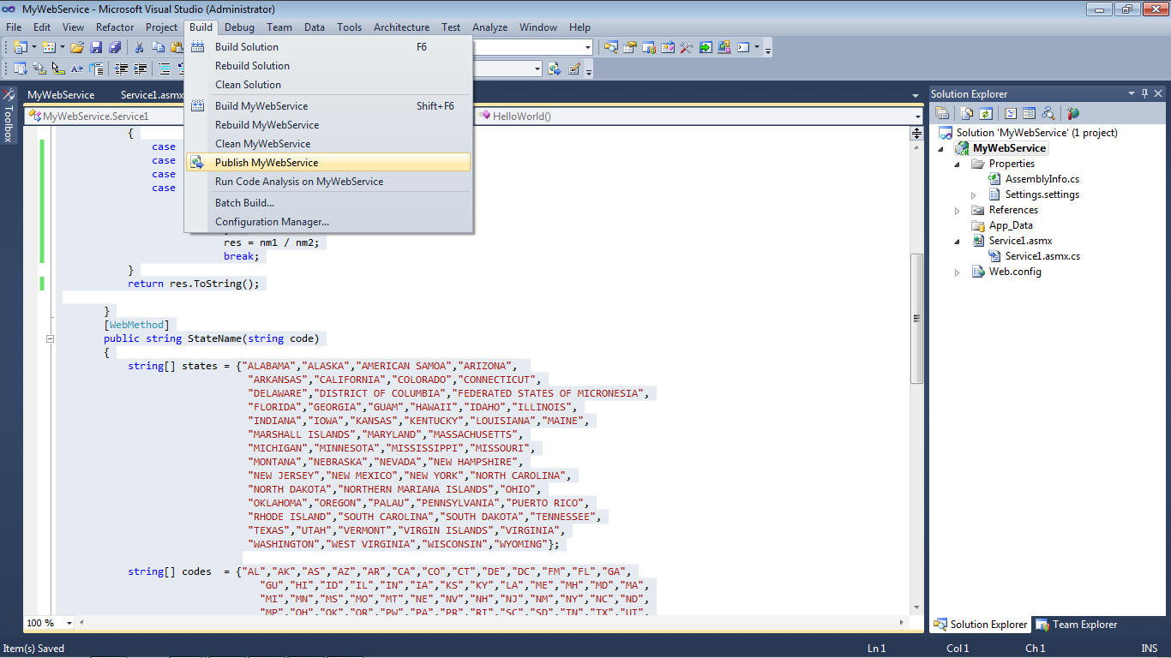Screen dimensions: 1171x658
Task: Click the Open File folder icon
Action: [77, 47]
